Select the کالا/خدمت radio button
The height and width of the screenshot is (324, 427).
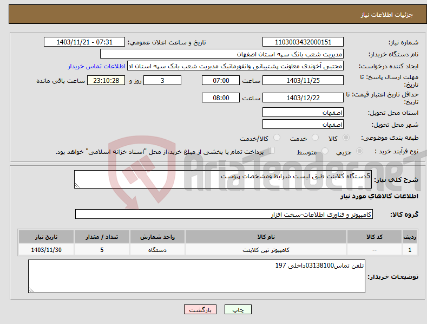(x=277, y=138)
